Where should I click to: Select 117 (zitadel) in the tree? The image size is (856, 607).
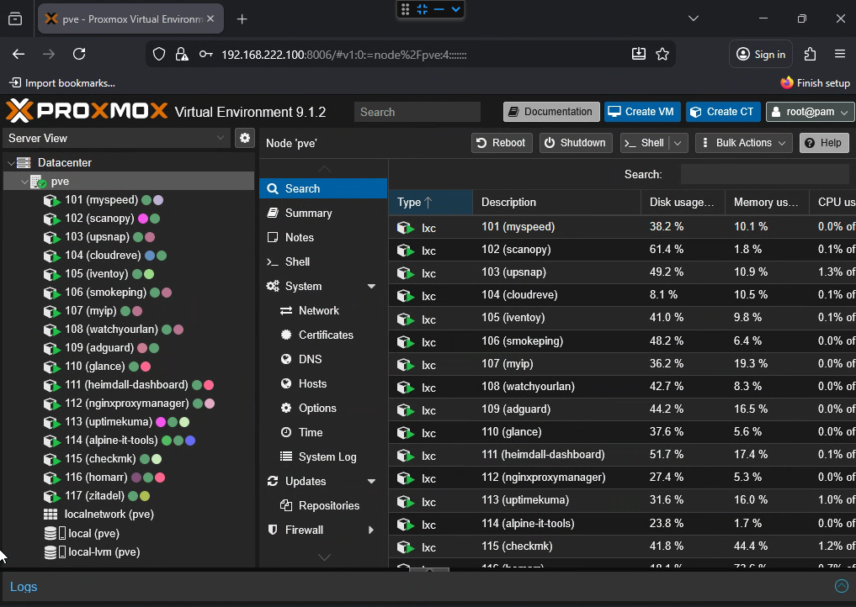tap(94, 496)
